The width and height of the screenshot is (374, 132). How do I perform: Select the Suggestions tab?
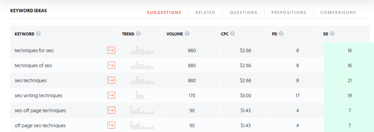164,13
